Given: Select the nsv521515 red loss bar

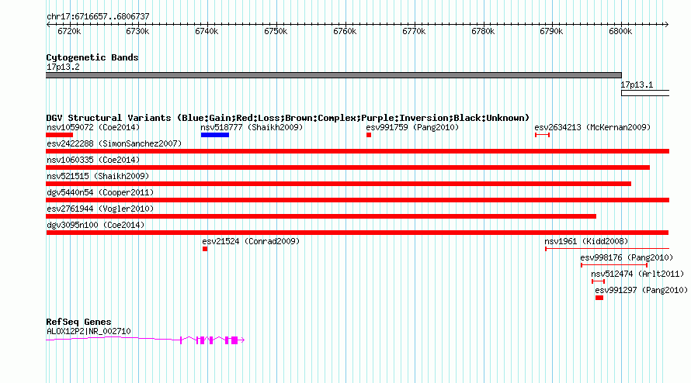Looking at the screenshot, I should pyautogui.click(x=339, y=184).
